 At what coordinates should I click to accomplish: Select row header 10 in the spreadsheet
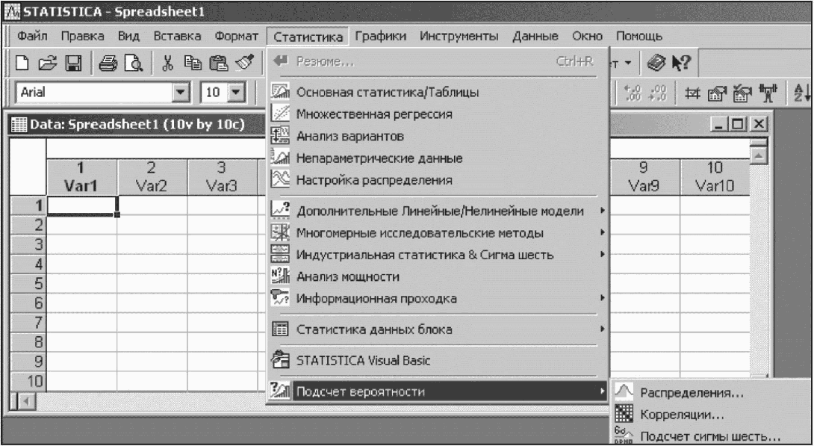click(x=28, y=382)
